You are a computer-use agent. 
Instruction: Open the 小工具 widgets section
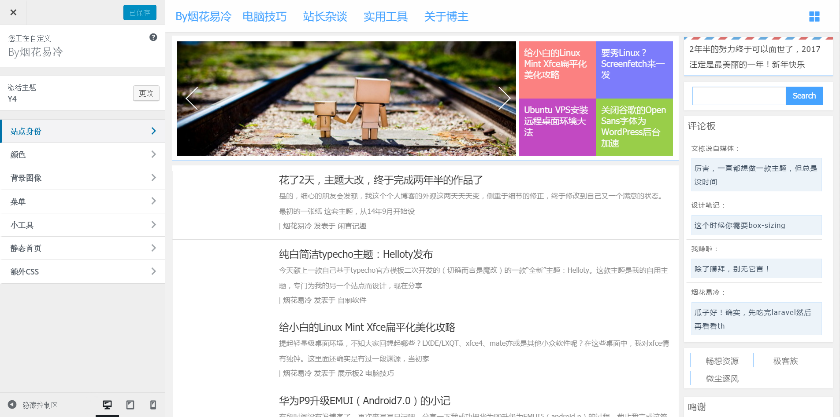(82, 225)
